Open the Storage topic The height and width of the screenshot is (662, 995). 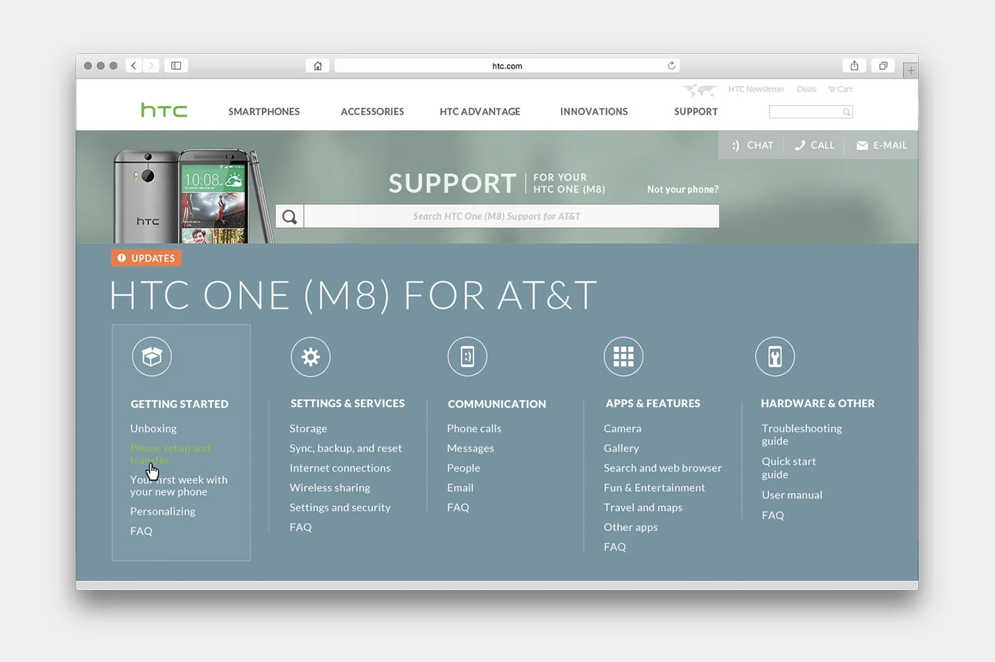[x=308, y=429]
